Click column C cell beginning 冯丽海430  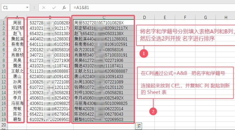click(104, 103)
